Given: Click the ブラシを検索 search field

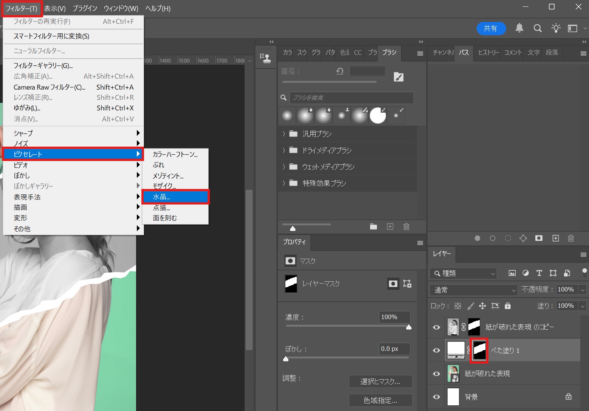Looking at the screenshot, I should (351, 98).
